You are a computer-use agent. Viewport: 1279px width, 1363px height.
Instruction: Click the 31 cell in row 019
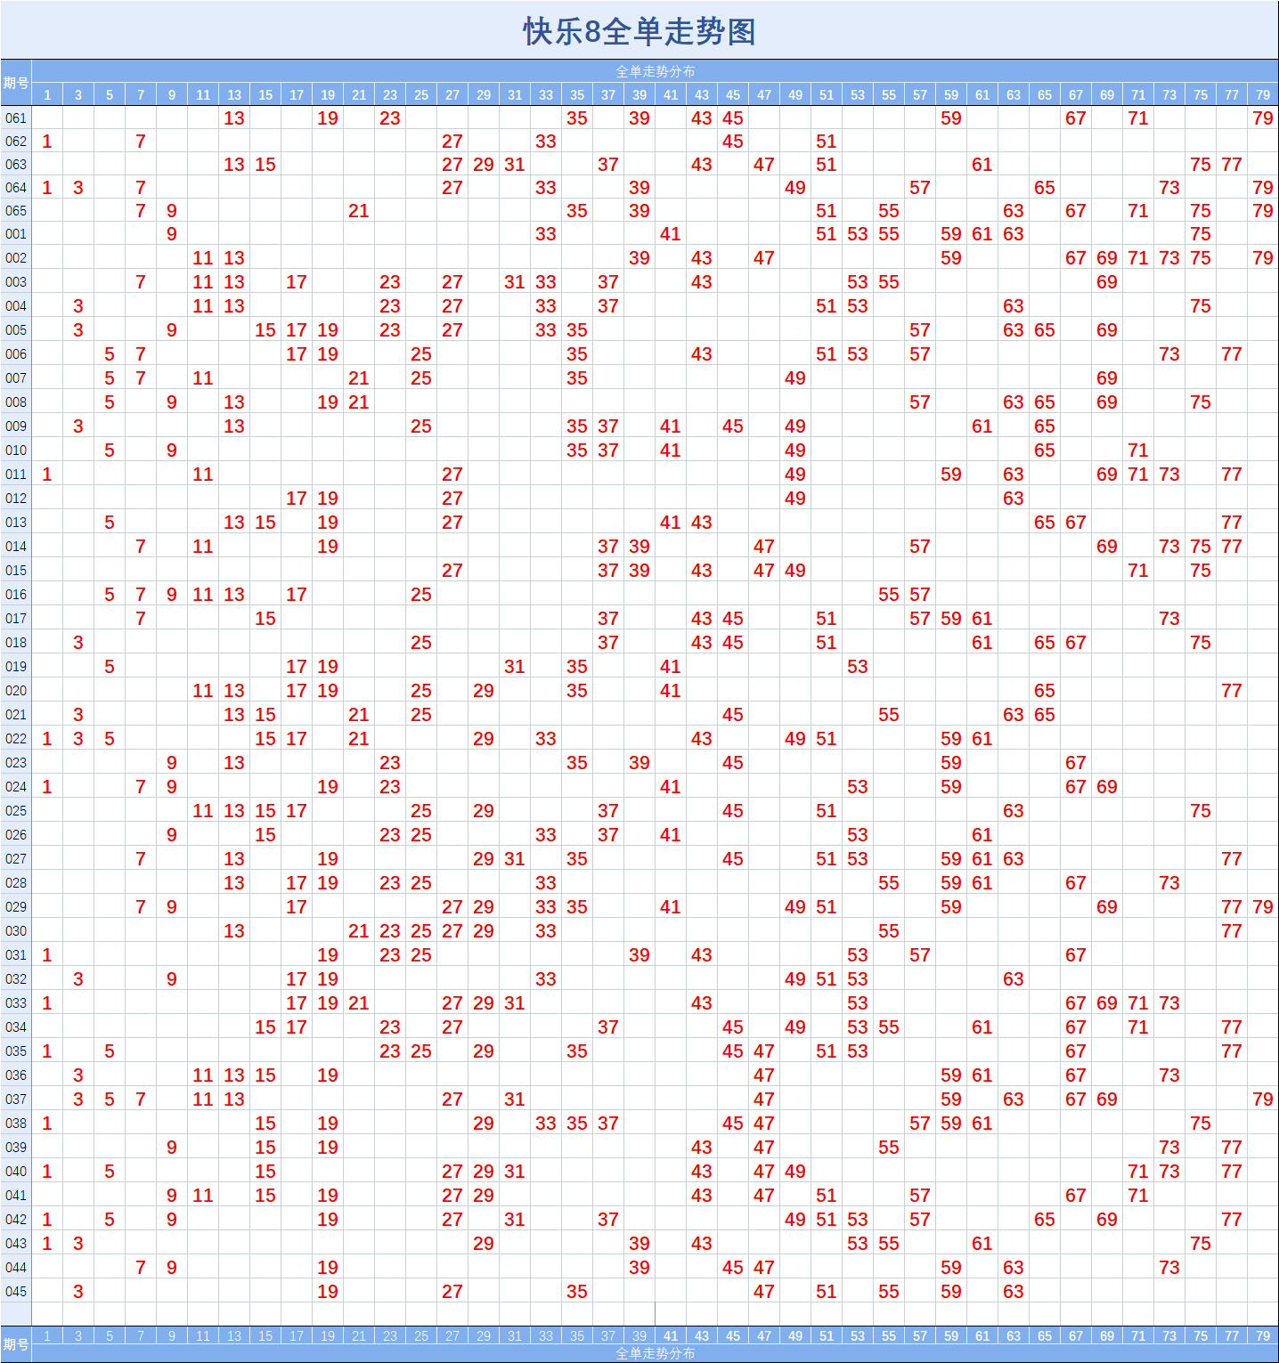tap(515, 667)
